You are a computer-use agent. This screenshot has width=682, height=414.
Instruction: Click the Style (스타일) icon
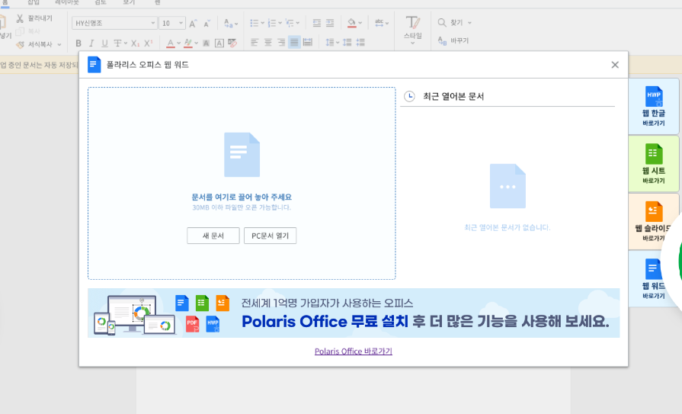413,23
